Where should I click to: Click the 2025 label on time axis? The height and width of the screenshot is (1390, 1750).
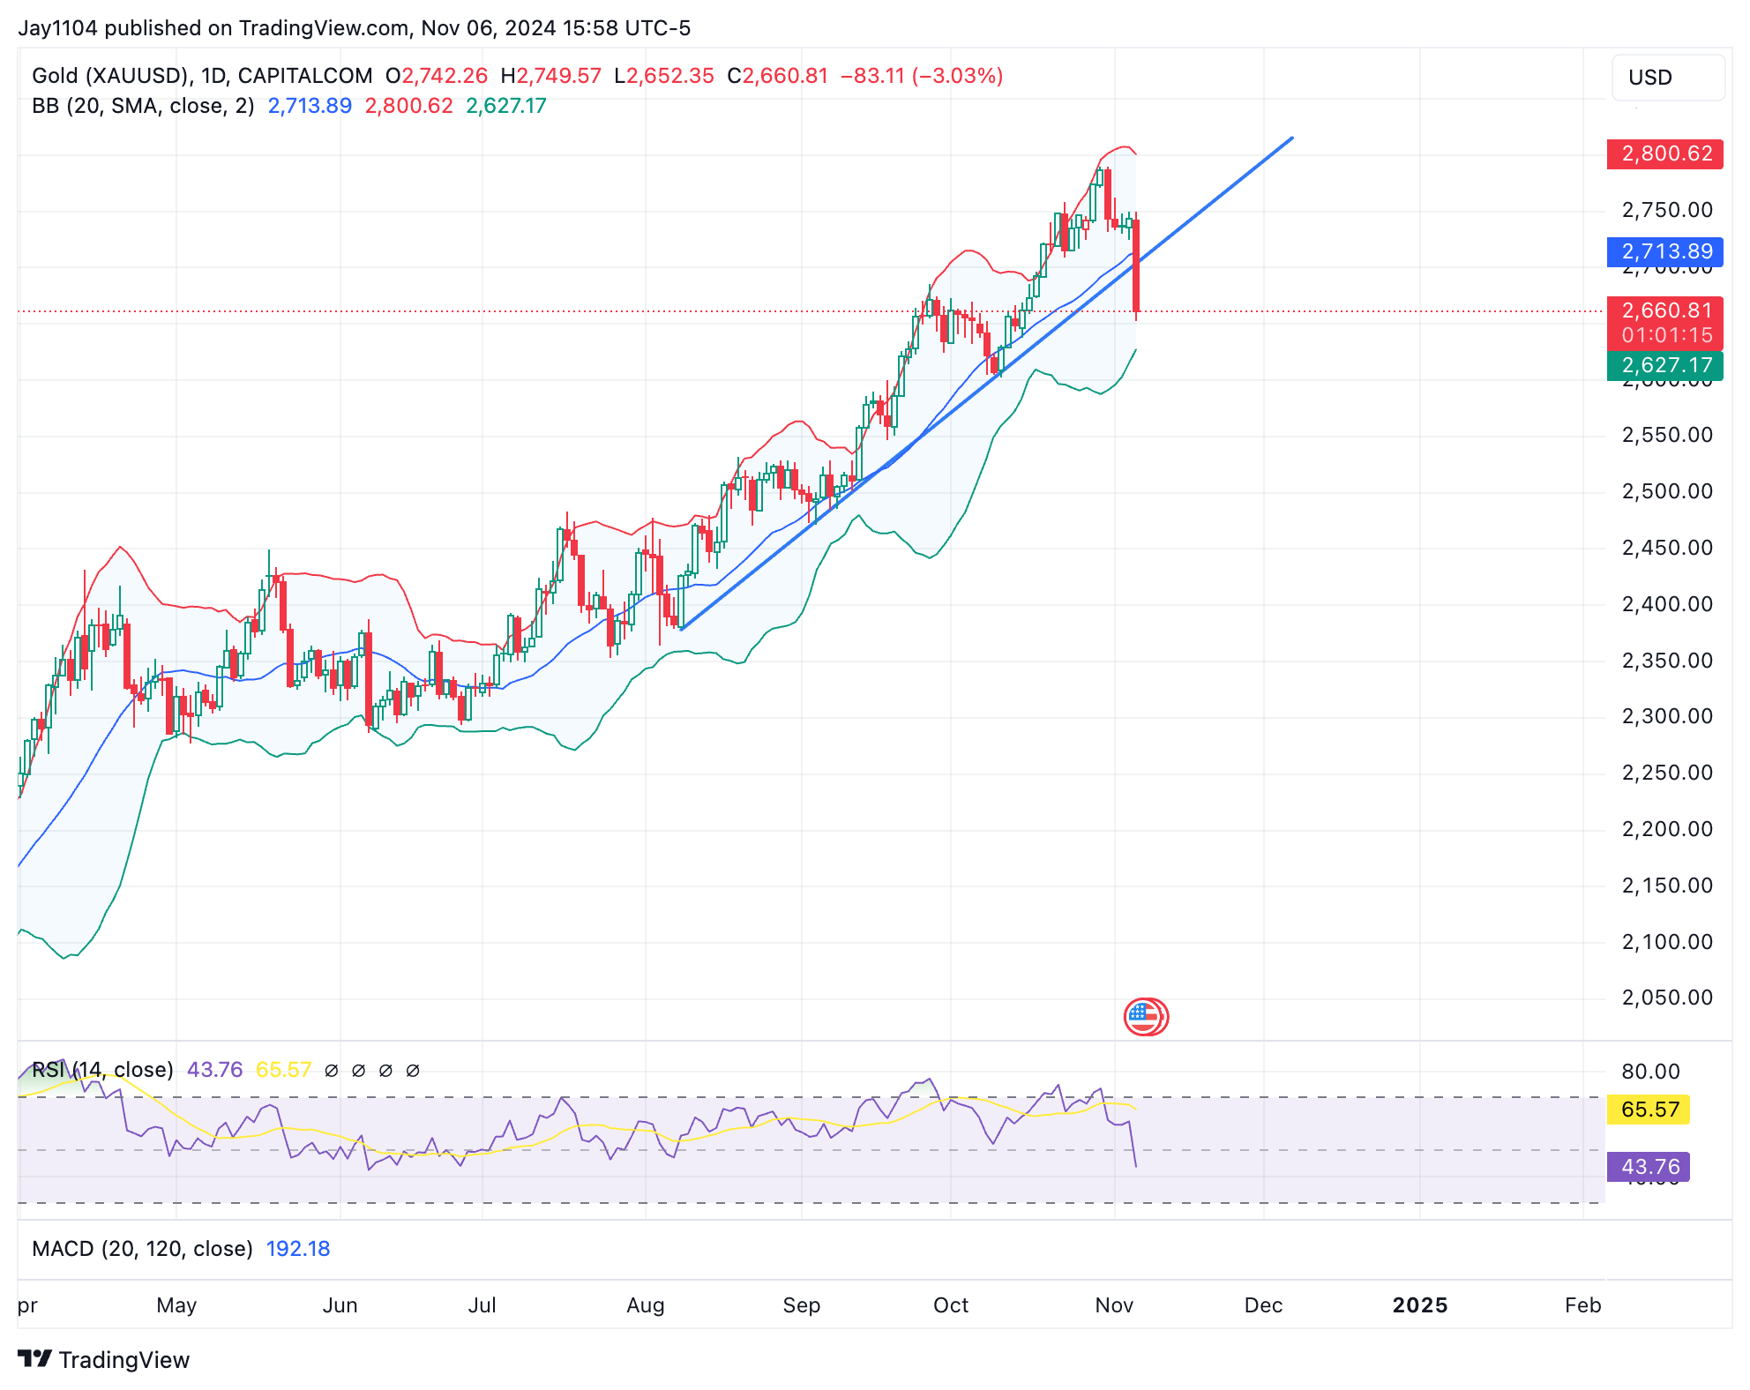click(x=1420, y=1305)
